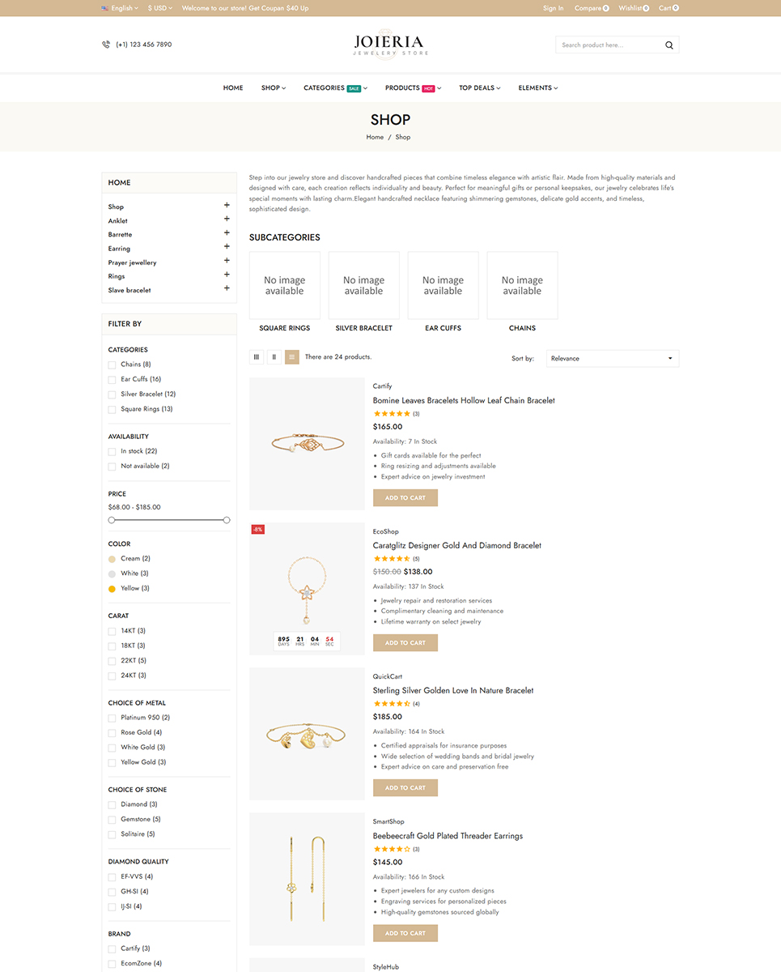
Task: Select the list view icon
Action: (x=292, y=356)
